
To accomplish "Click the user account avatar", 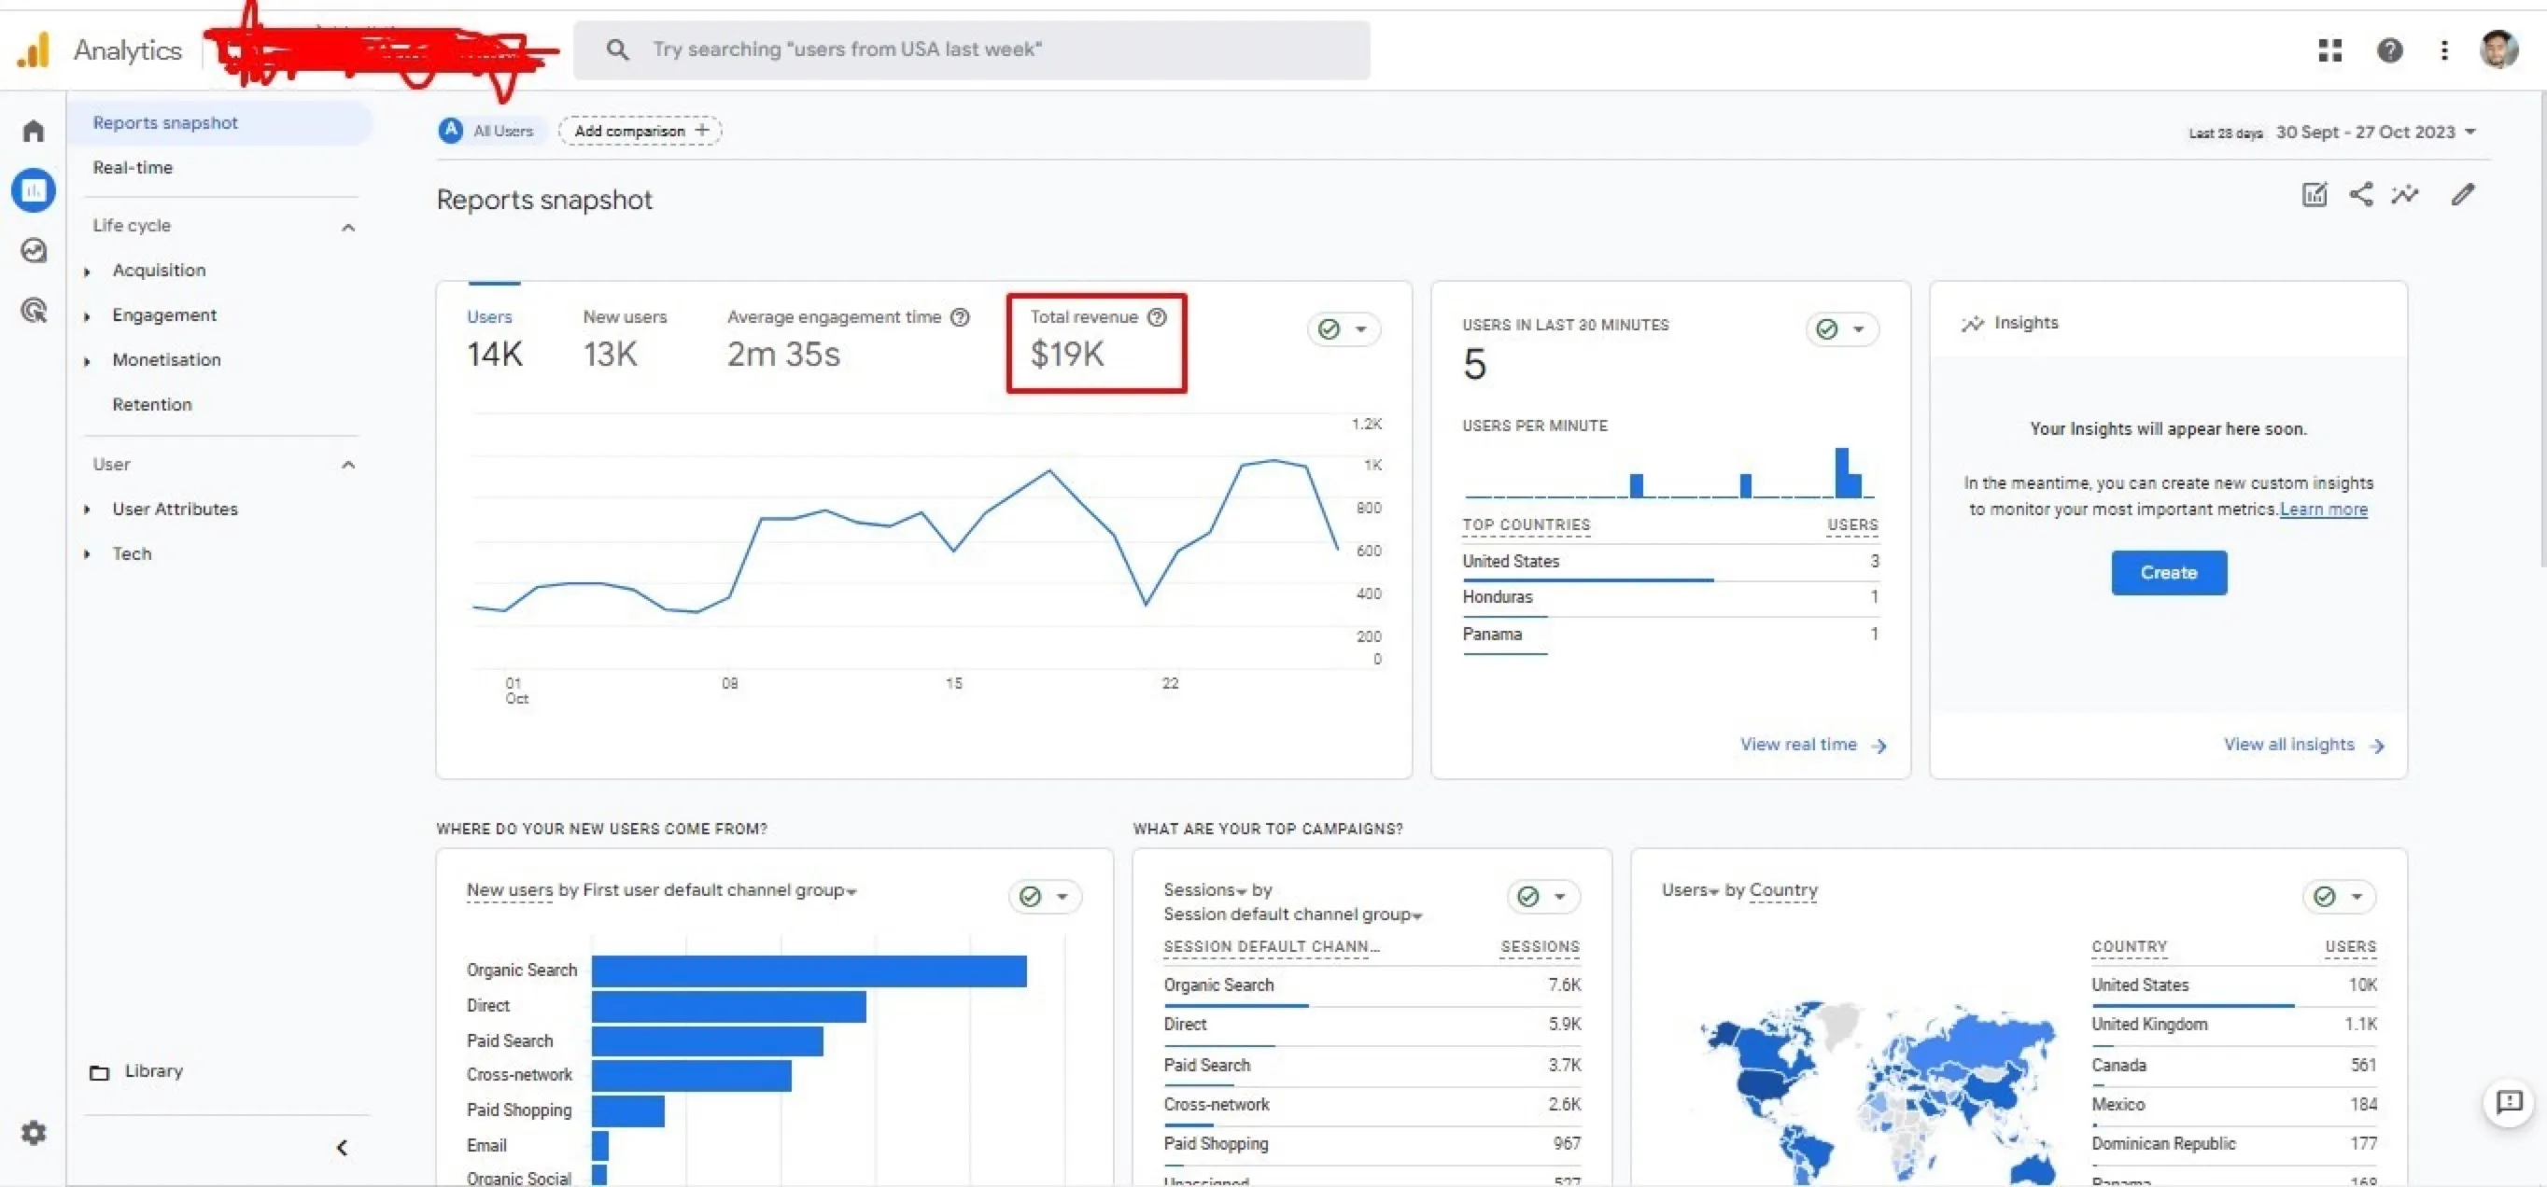I will 2498,49.
